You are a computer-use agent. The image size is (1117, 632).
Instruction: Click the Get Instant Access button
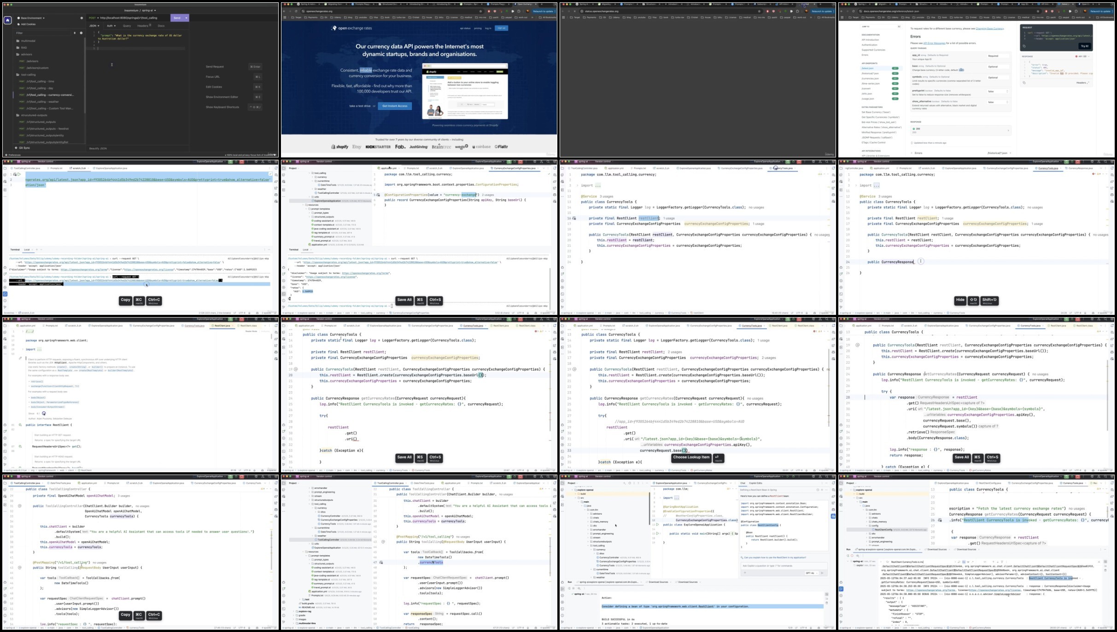click(395, 106)
